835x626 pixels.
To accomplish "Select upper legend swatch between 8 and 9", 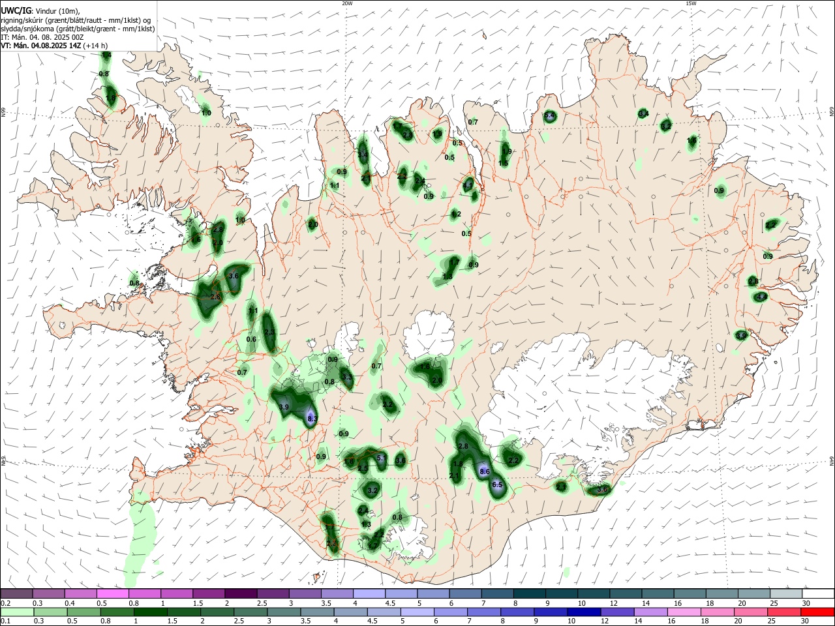I will coord(529,593).
